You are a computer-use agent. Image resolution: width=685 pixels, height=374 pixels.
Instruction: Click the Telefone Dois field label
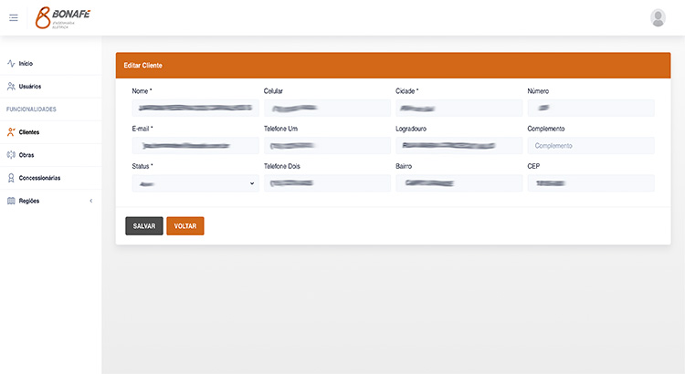tap(282, 166)
